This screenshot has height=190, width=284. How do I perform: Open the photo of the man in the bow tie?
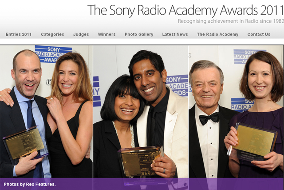[236, 112]
